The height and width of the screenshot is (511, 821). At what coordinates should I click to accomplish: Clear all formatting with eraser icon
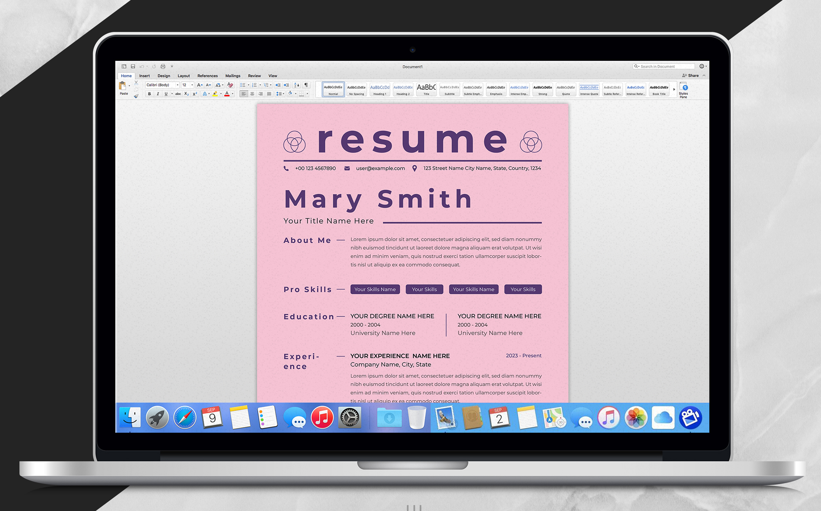pyautogui.click(x=230, y=85)
